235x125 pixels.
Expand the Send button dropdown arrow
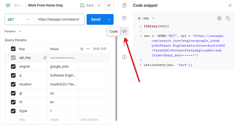point(109,19)
